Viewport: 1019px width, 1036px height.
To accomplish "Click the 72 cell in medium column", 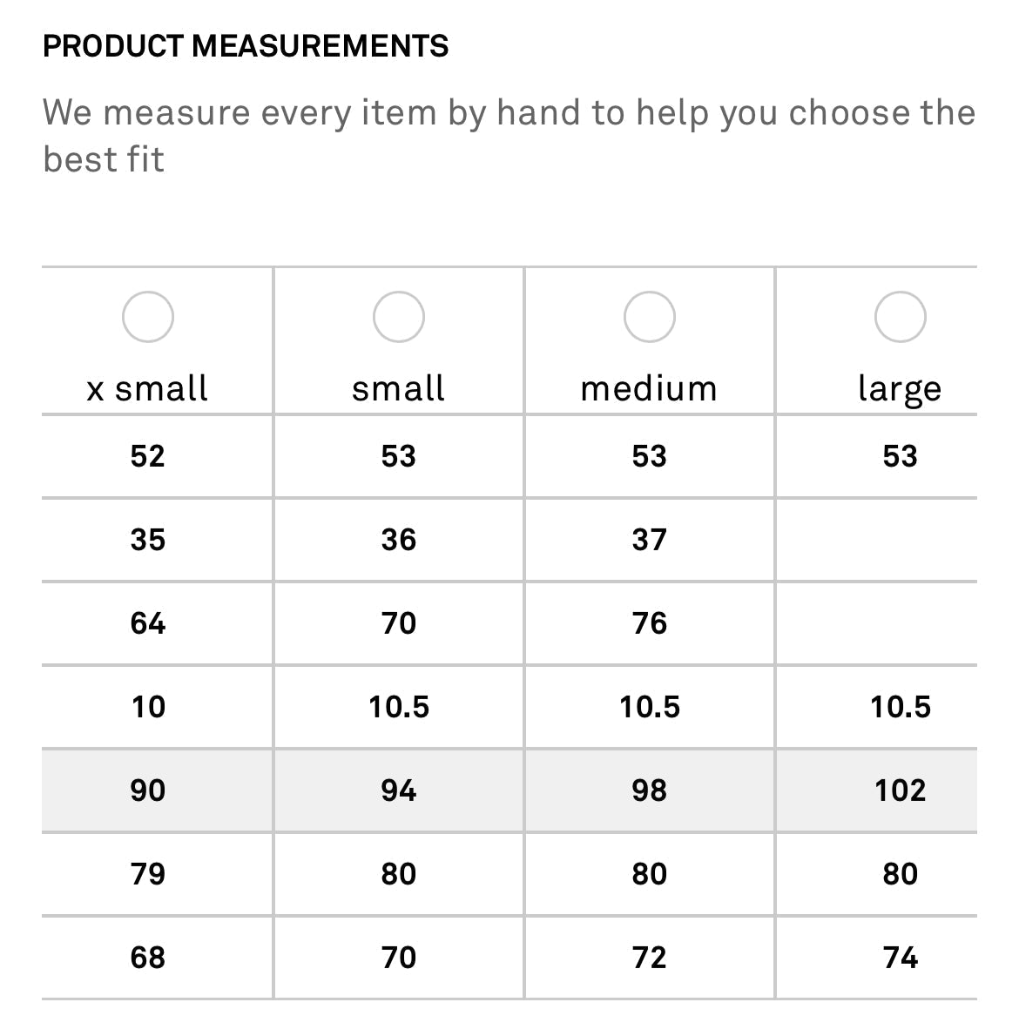I will pyautogui.click(x=650, y=958).
